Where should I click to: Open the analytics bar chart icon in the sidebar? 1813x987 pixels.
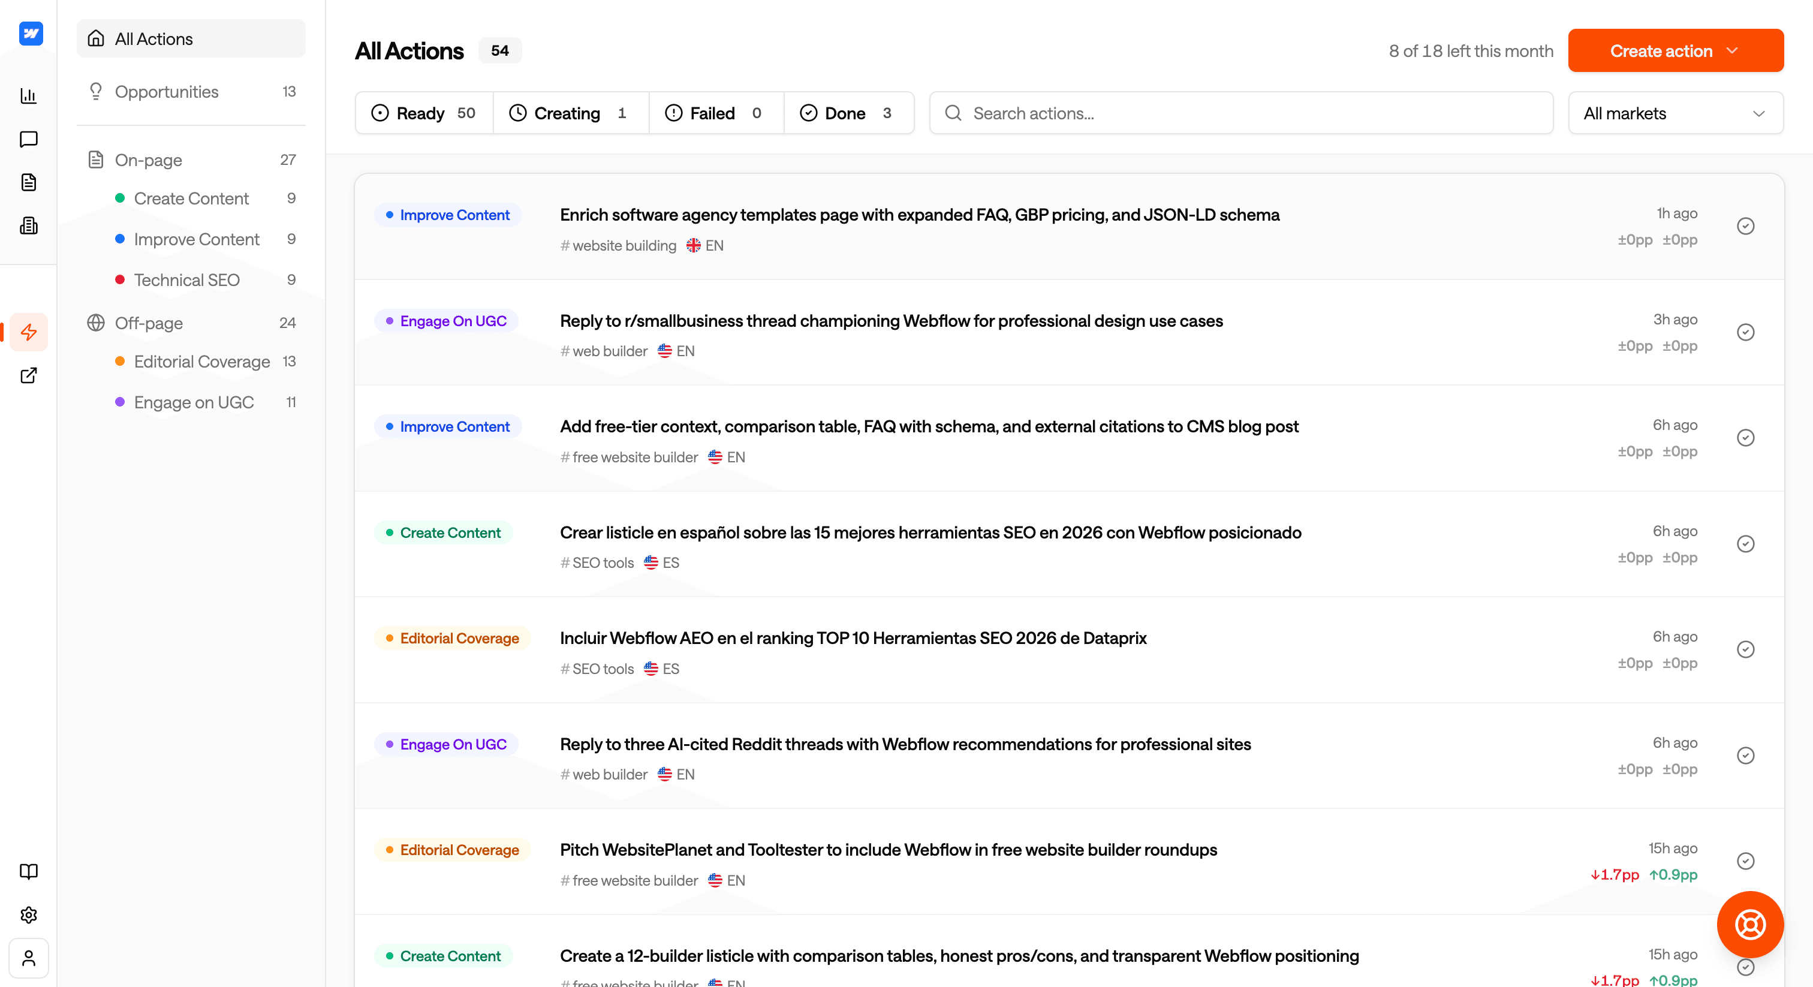click(x=29, y=96)
